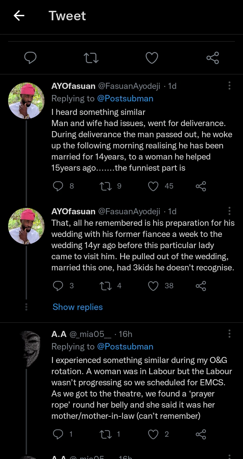Share the main tweet using top share icon
This screenshot has height=459, width=243.
(213, 58)
